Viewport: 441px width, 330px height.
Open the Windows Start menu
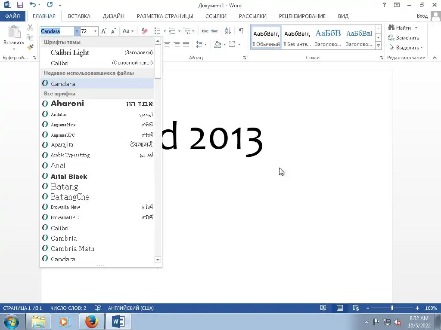point(12,321)
